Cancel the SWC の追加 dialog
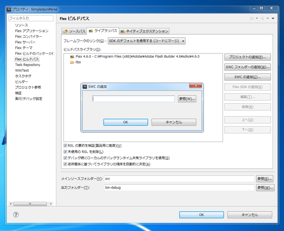Image resolution: width=284 pixels, height=231 pixels. pyautogui.click(x=174, y=122)
